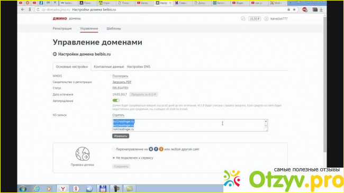Bookmark the page with star icon
Image resolution: width=344 pixels, height=193 pixels.
[294, 10]
